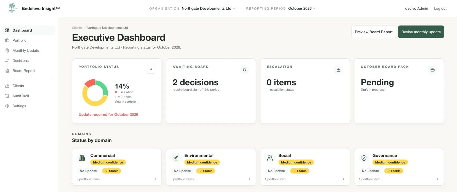This screenshot has width=457, height=192.
Task: Click the Governance domain shield icon
Action: point(364,158)
